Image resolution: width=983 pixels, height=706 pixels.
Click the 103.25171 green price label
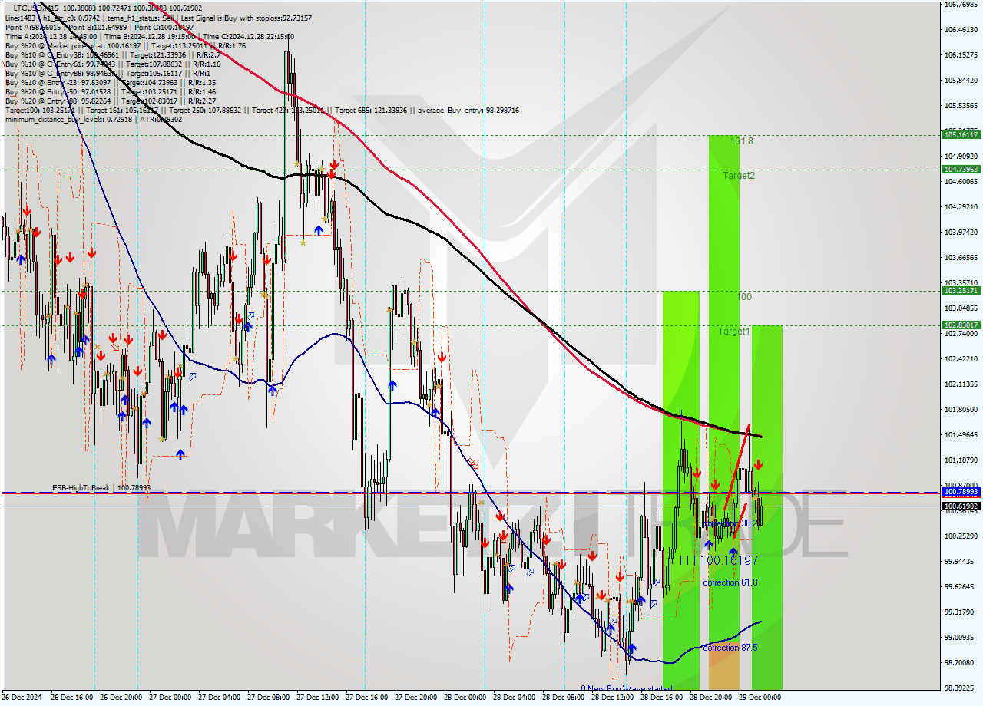(961, 291)
